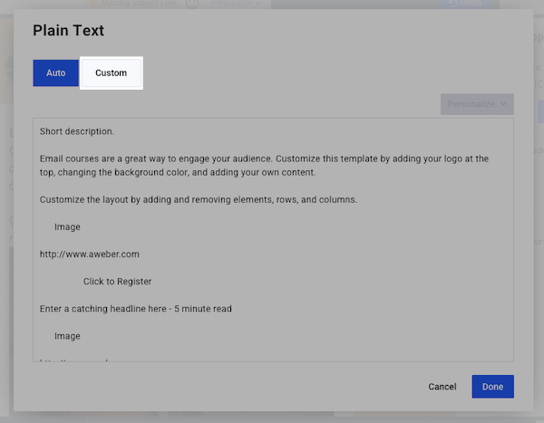Viewport: 544px width, 423px height.
Task: Switch to Auto plain text mode
Action: tap(56, 72)
